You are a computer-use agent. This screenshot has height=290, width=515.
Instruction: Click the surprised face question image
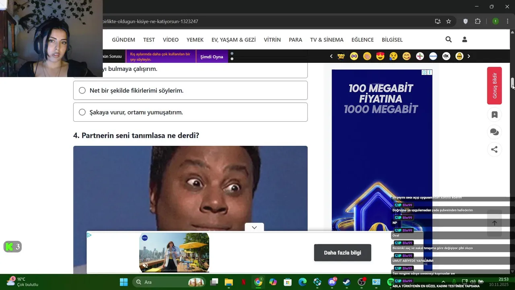pyautogui.click(x=190, y=189)
